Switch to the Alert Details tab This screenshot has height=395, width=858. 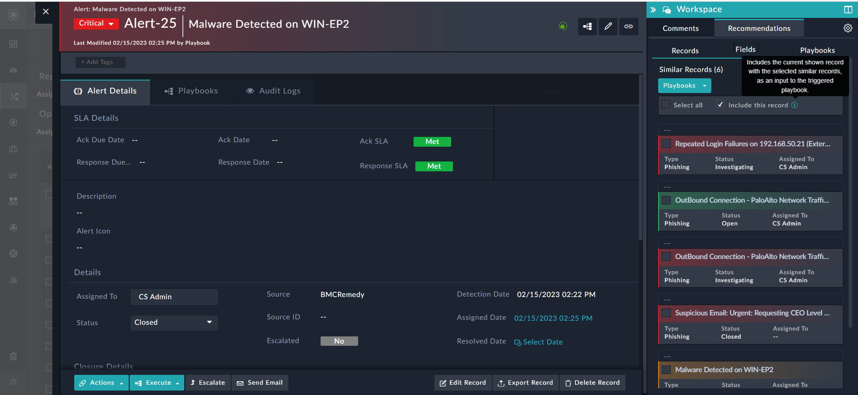(106, 91)
